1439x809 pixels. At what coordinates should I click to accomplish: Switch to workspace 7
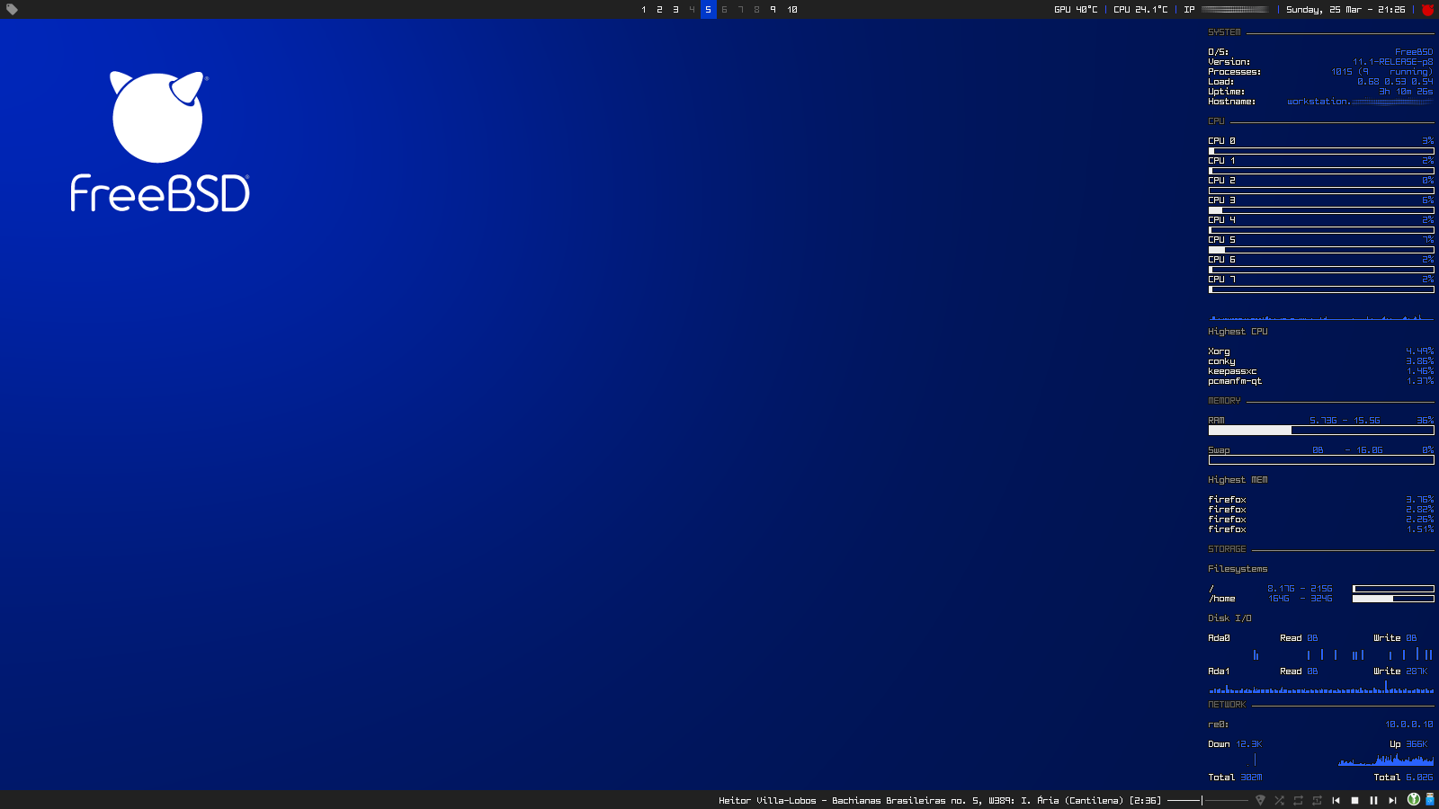(x=740, y=9)
